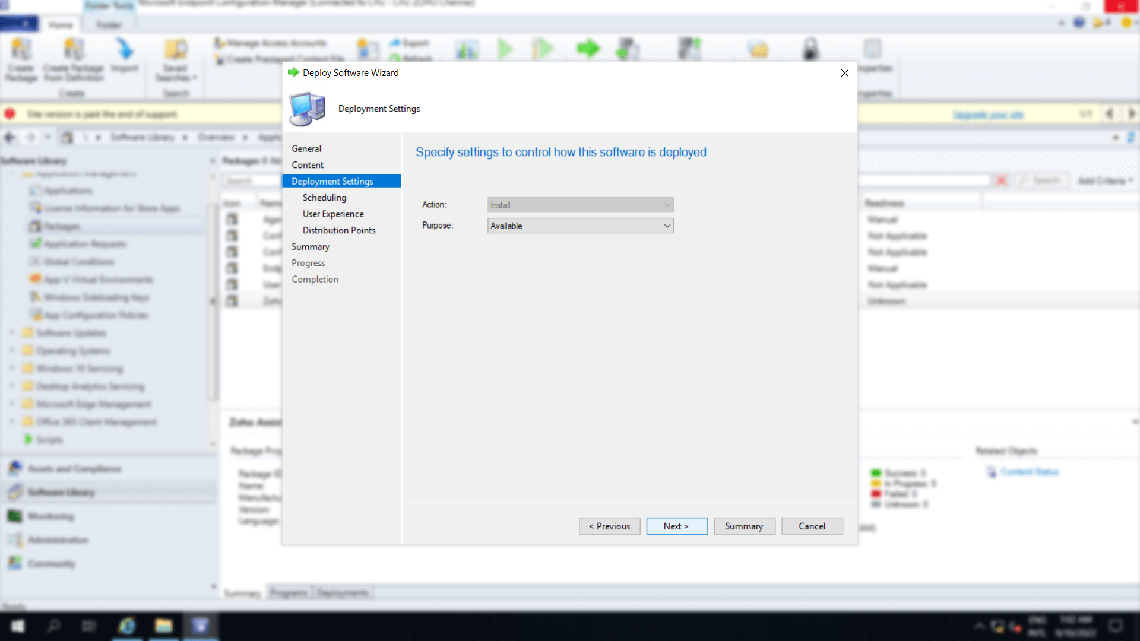Cancel the Deploy Software Wizard
Screen dimensions: 1140x641
click(812, 526)
